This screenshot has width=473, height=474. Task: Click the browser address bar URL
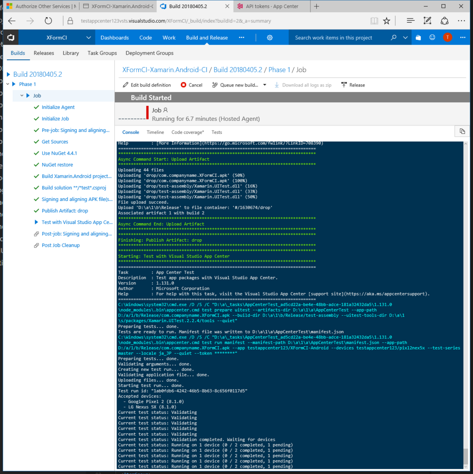coord(176,21)
